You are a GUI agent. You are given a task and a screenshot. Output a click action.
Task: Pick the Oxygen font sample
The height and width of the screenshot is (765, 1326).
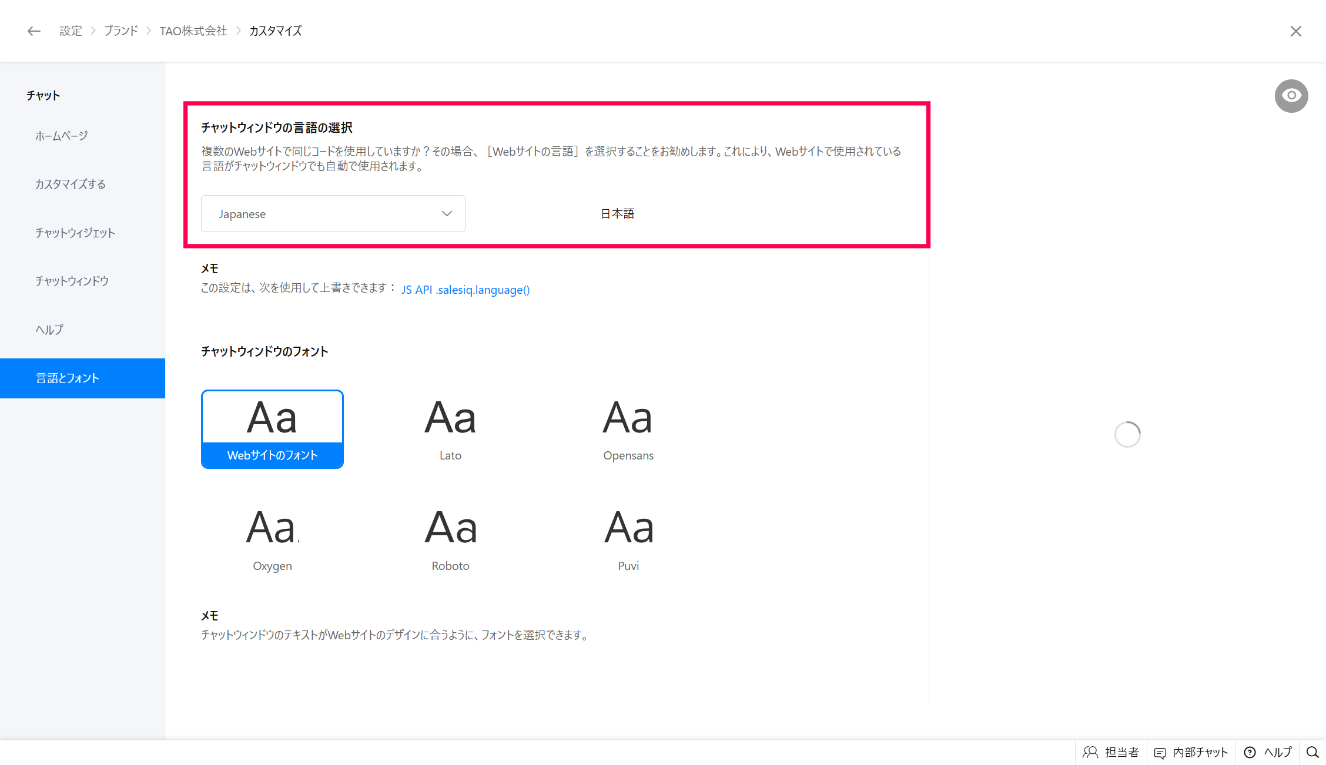(272, 539)
